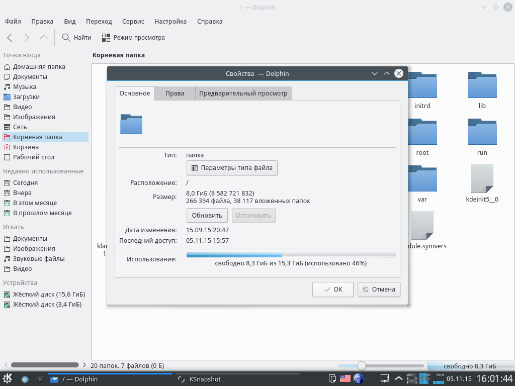Select the lib folder icon

(x=482, y=85)
